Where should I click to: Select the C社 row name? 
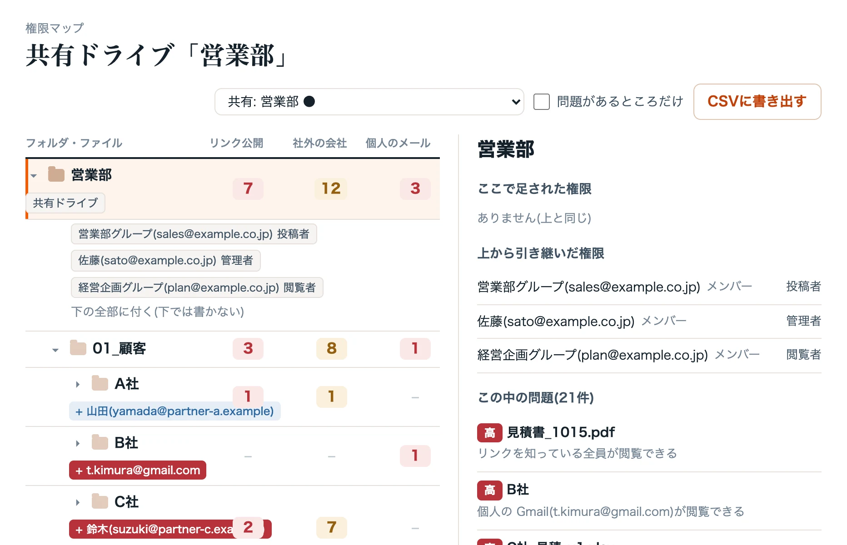click(x=126, y=502)
